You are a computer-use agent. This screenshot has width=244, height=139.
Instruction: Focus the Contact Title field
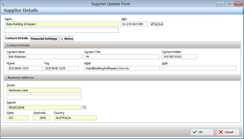pos(122,57)
